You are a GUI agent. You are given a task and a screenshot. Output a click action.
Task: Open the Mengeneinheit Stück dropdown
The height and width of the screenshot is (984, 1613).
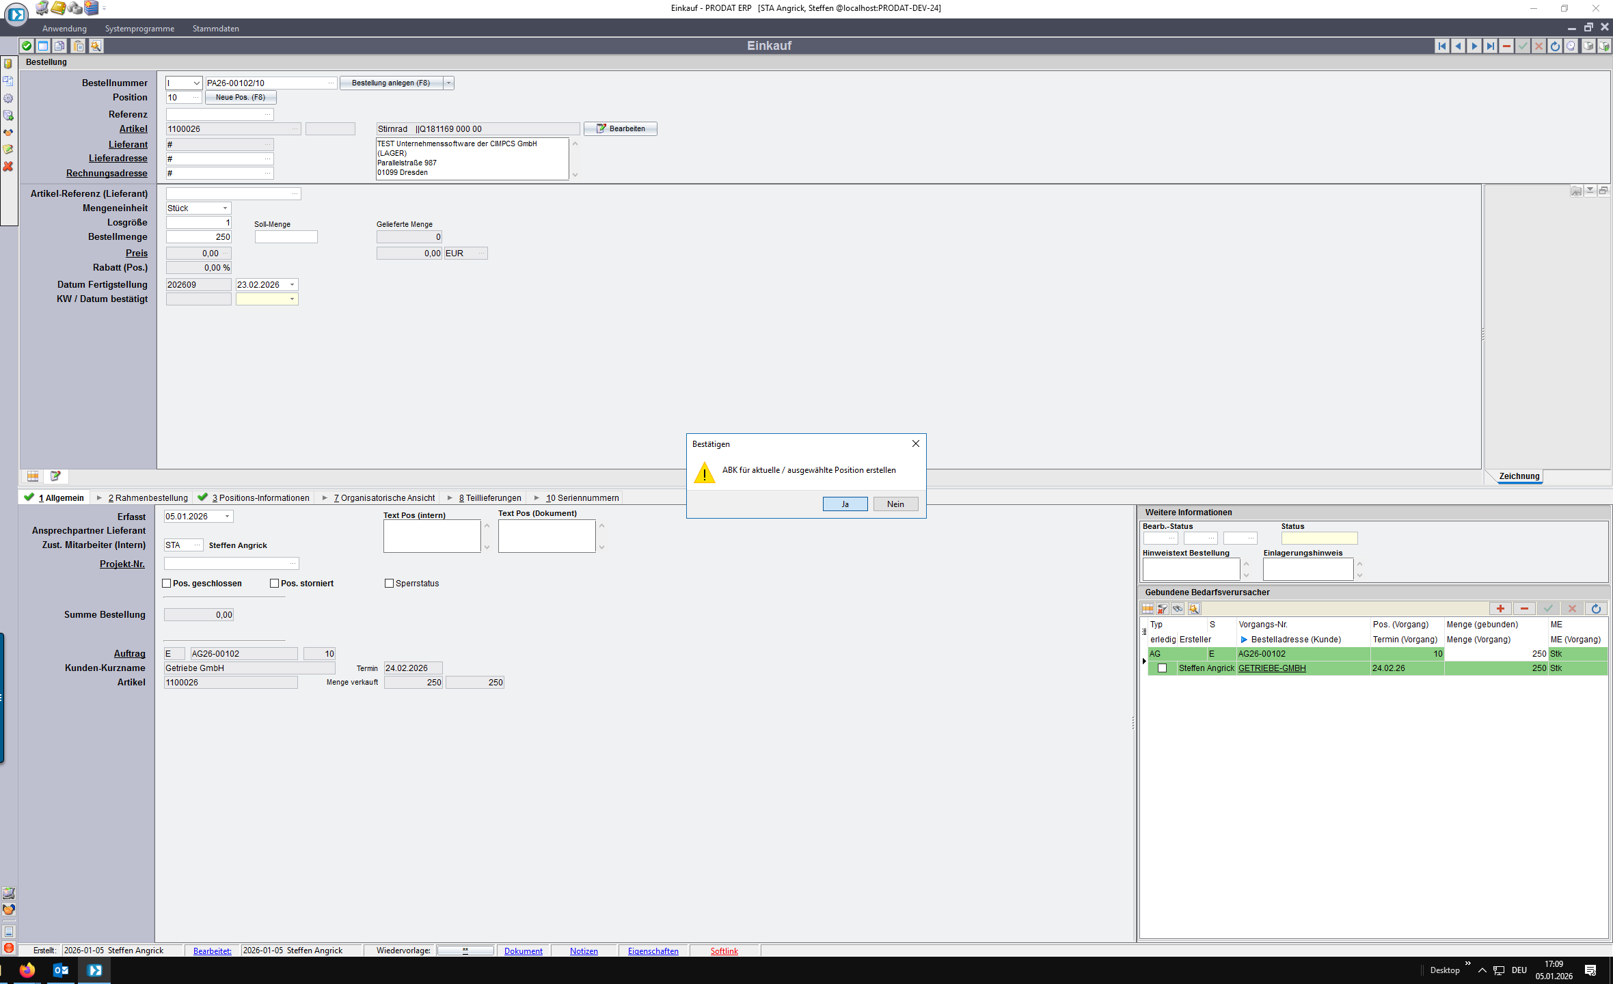pyautogui.click(x=225, y=208)
